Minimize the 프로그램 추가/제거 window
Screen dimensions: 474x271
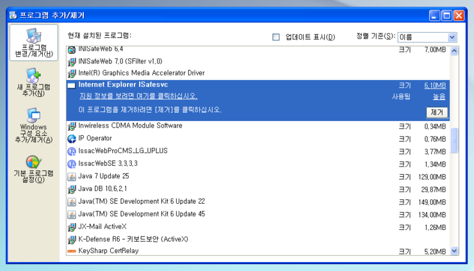point(434,15)
